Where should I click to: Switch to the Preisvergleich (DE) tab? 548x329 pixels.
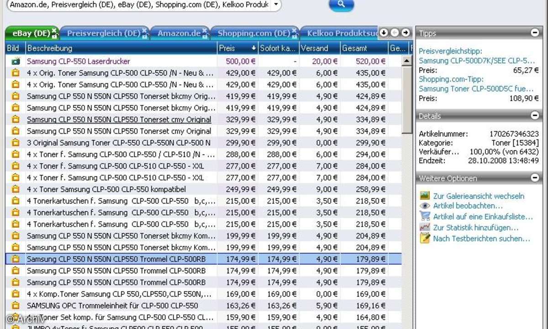[x=104, y=33]
